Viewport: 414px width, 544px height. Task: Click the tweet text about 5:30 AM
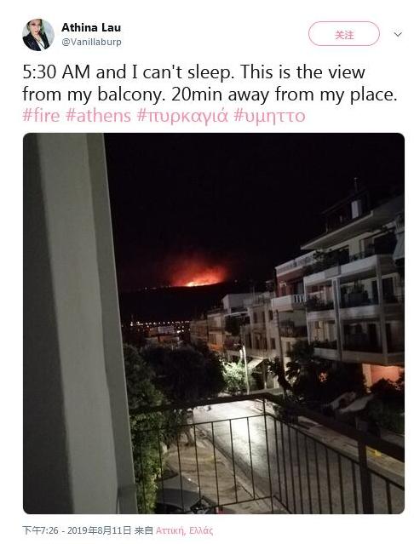(210, 83)
